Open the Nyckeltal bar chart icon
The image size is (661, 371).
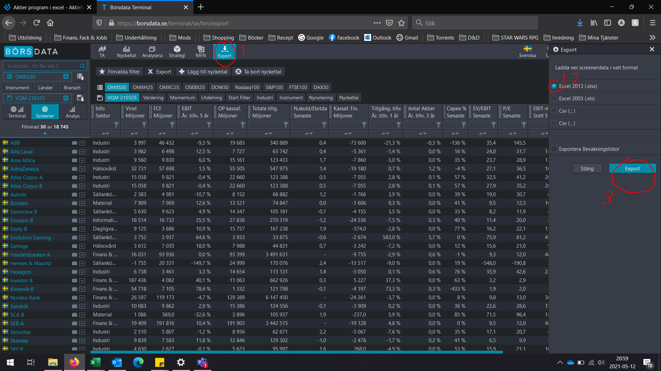click(x=126, y=51)
